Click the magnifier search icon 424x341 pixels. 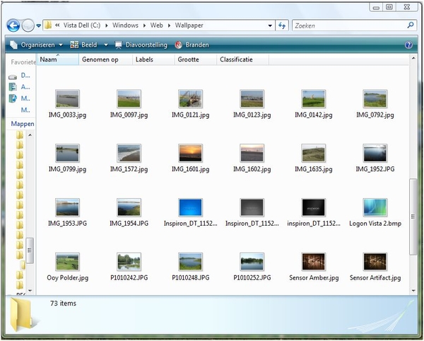(x=411, y=25)
